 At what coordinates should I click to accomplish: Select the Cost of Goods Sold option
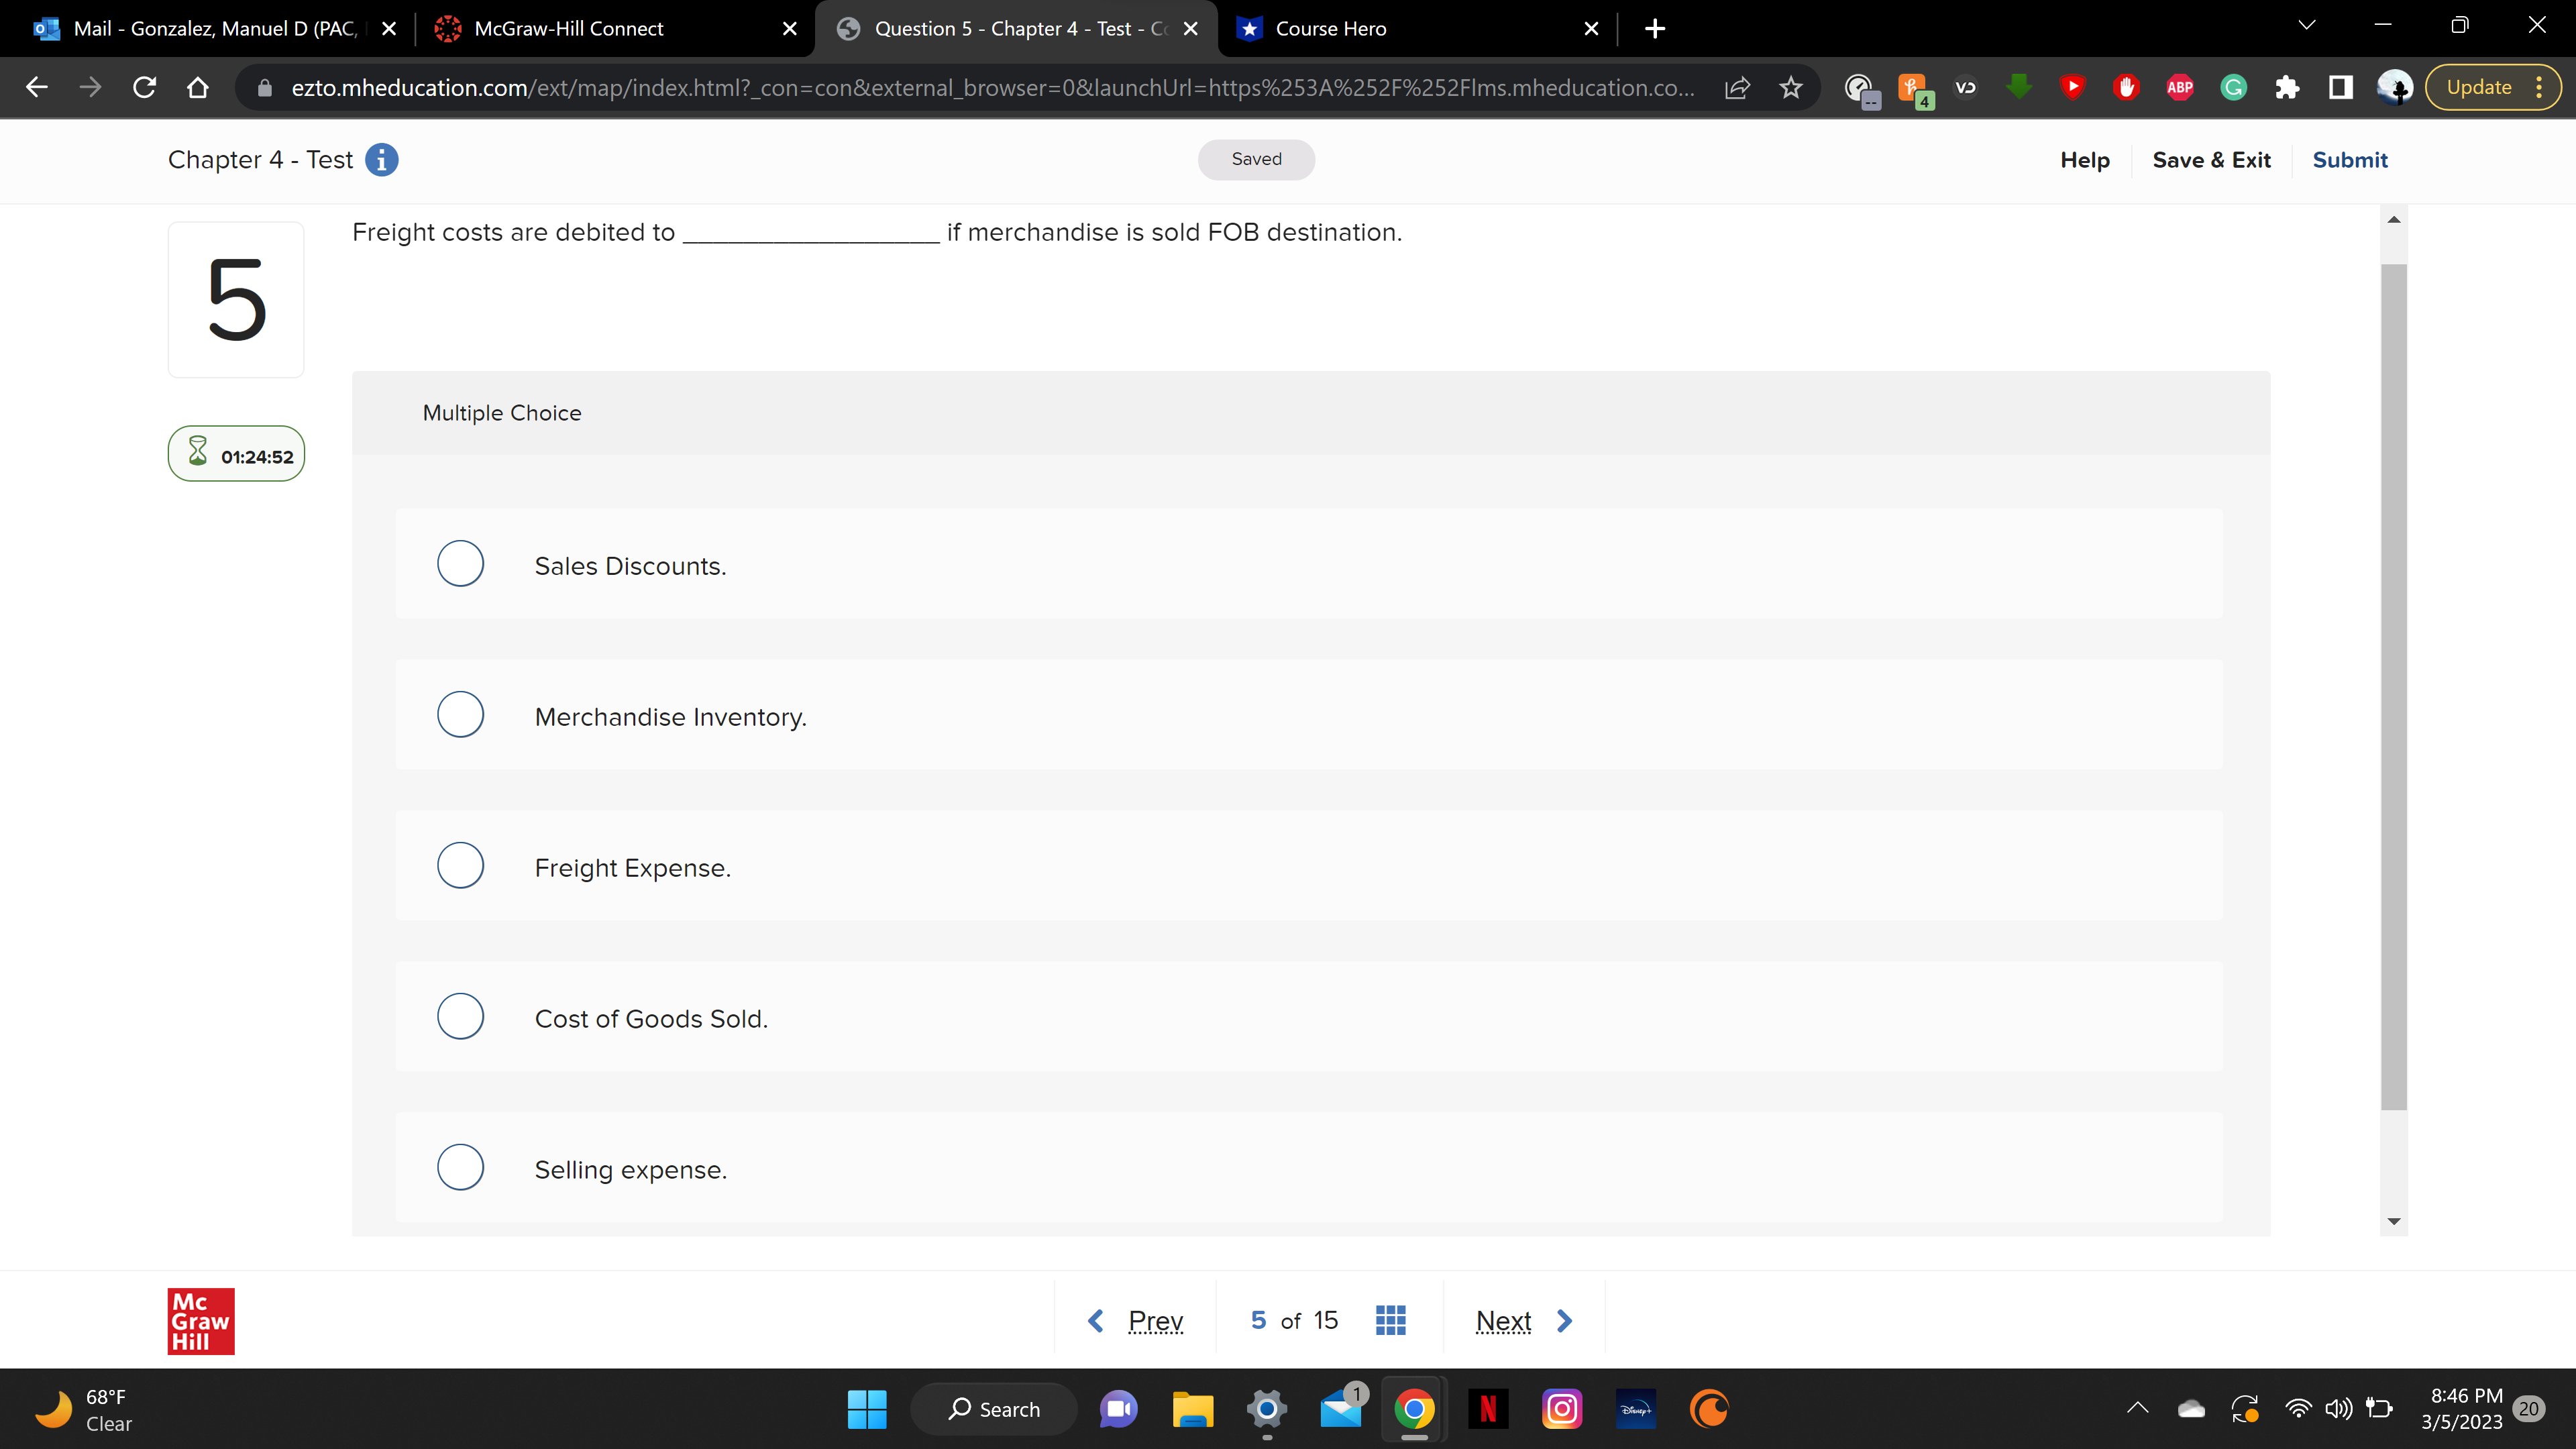(x=460, y=1016)
